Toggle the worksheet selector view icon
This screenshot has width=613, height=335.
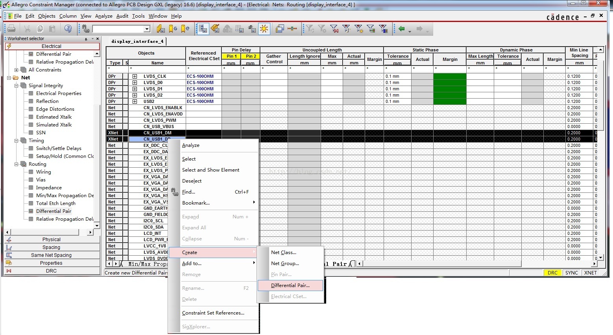tap(203, 29)
